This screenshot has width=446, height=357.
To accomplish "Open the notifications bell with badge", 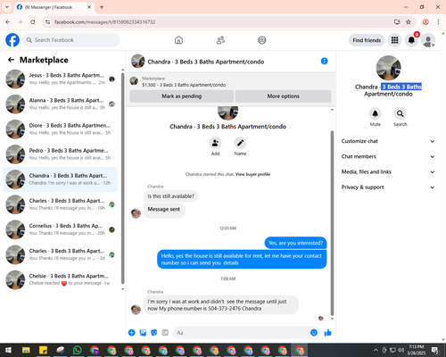I will click(412, 40).
